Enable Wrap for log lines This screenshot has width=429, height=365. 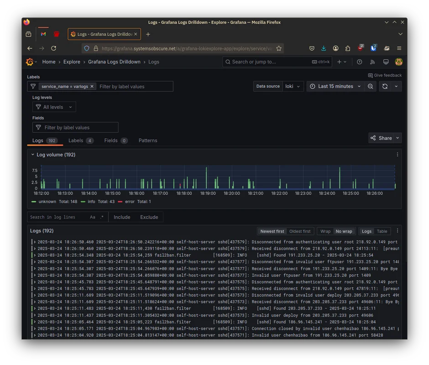[x=325, y=231]
